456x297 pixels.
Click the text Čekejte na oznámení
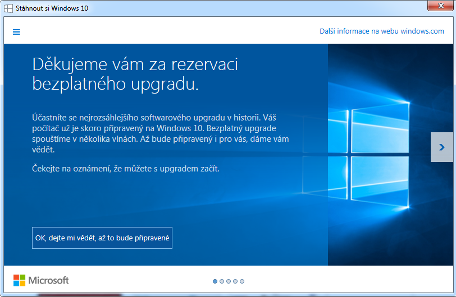(x=126, y=168)
